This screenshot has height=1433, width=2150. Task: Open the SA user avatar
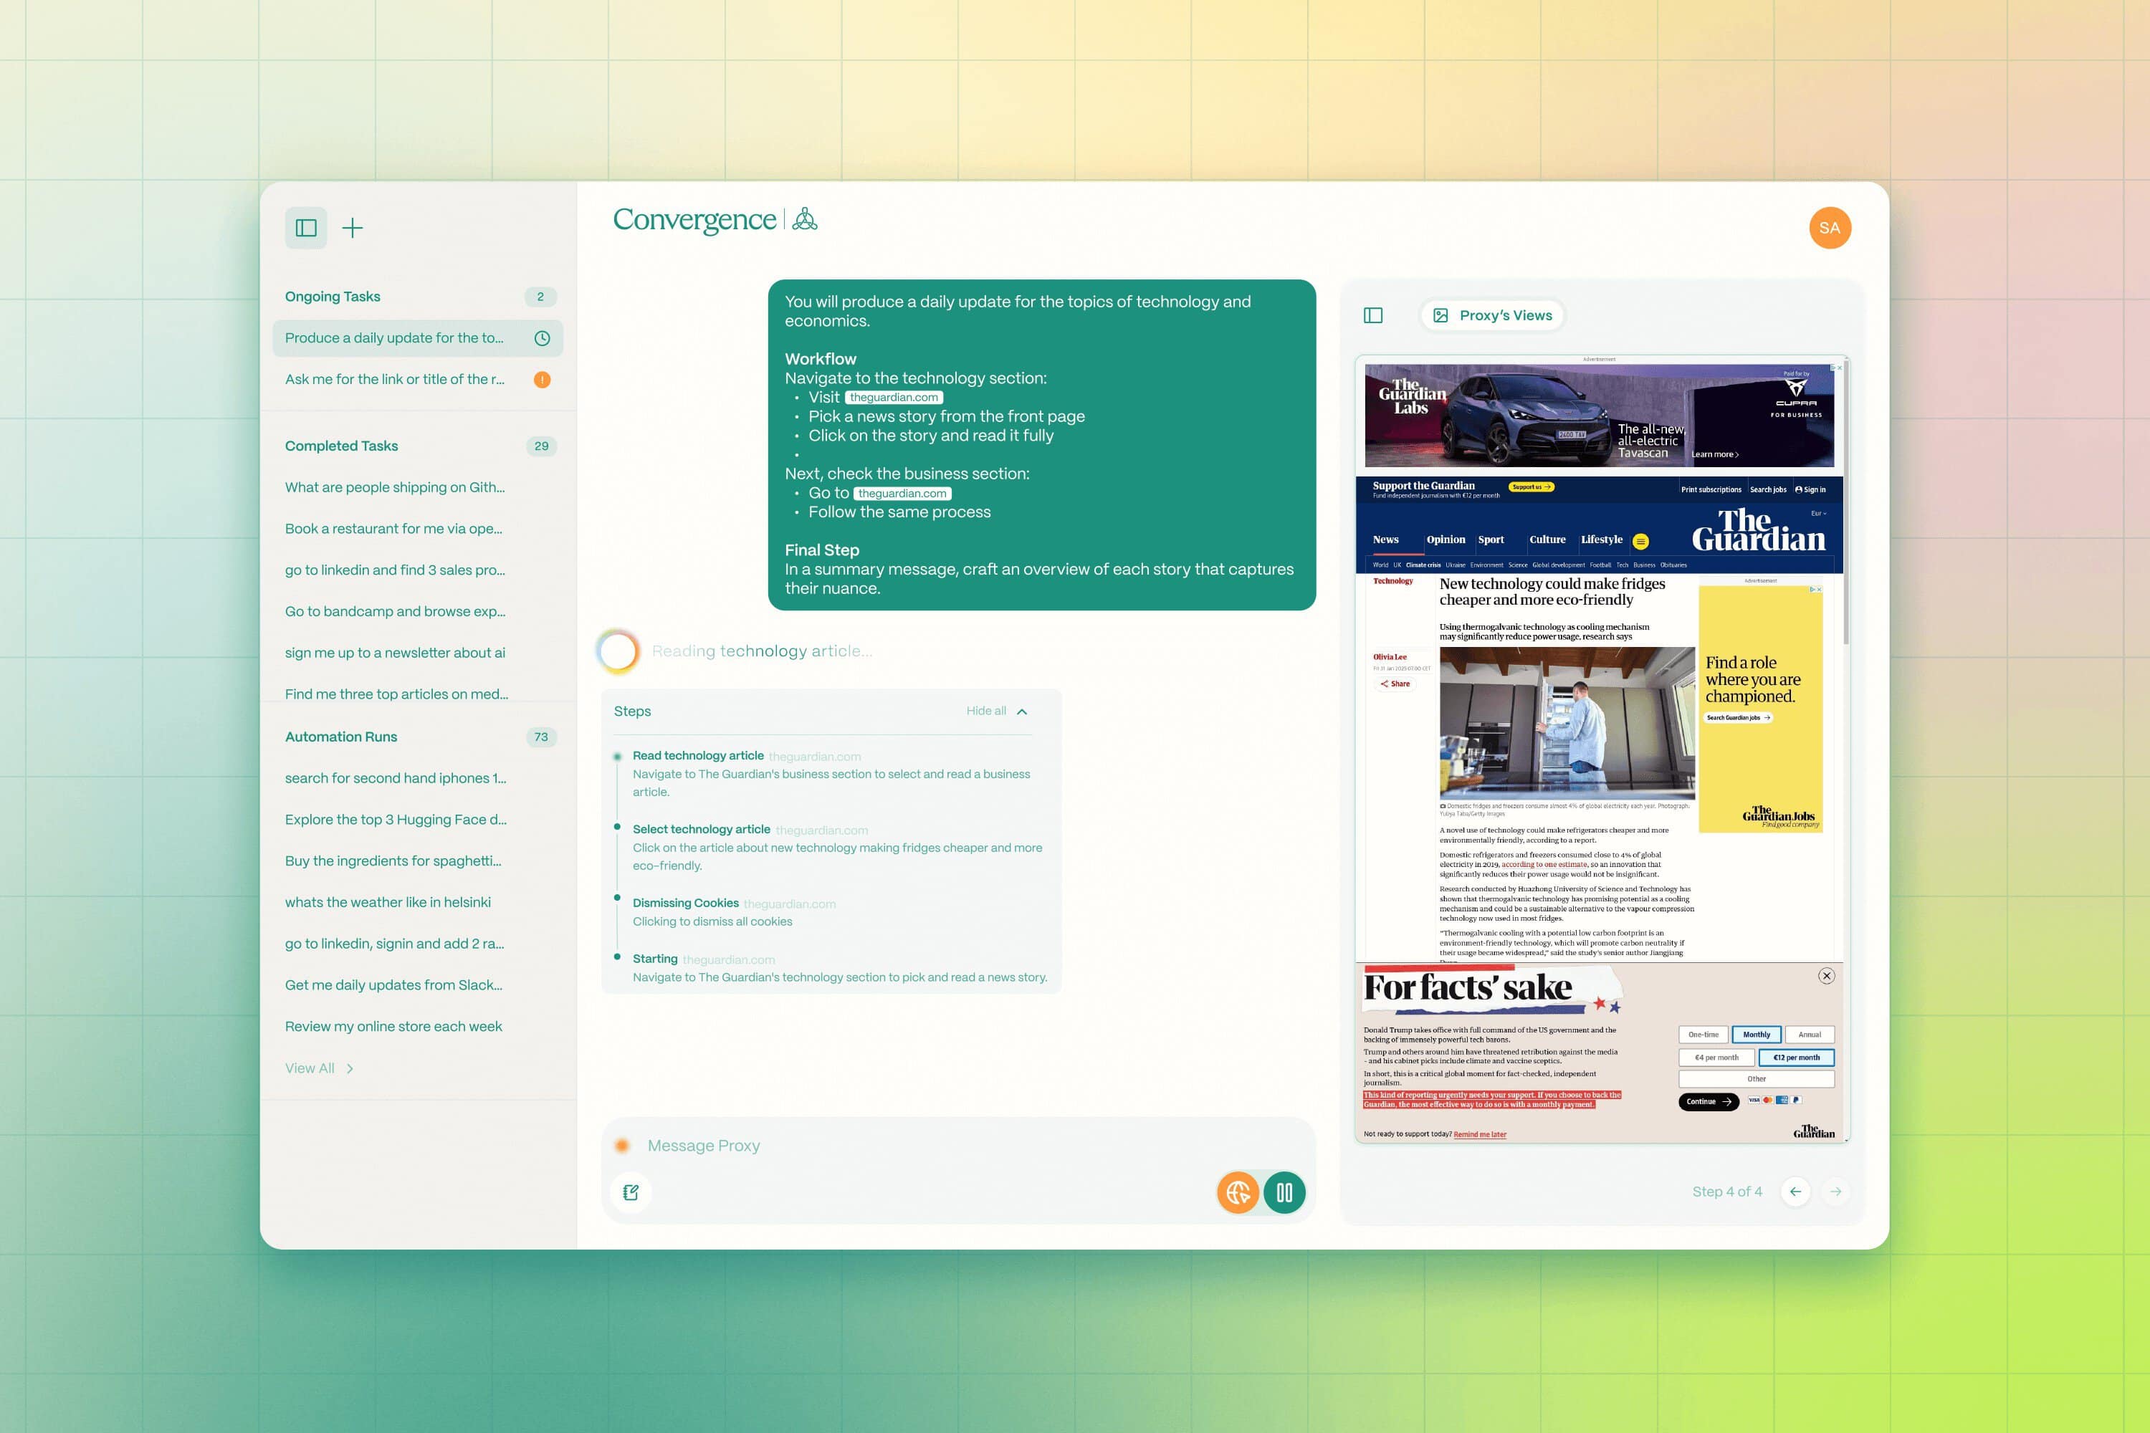1829,228
